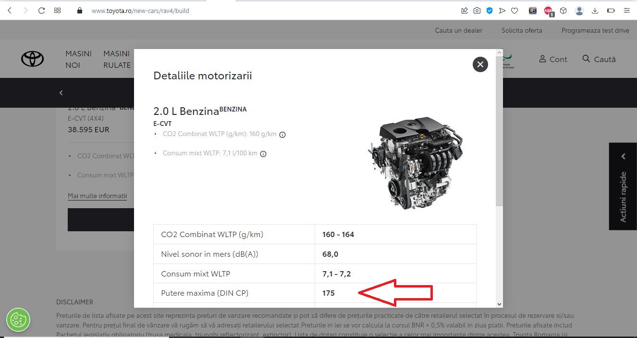This screenshot has width=637, height=338.
Task: Click the toyota.ro address bar
Action: [140, 11]
